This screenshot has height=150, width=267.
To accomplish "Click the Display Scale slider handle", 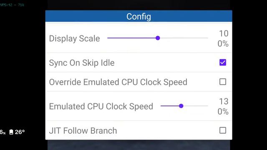I will (158, 38).
